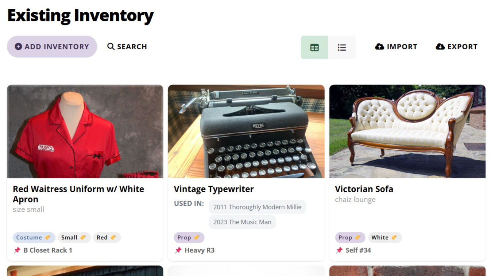This screenshot has width=491, height=276.
Task: Click the plus icon in Add Inventory
Action: 18,47
